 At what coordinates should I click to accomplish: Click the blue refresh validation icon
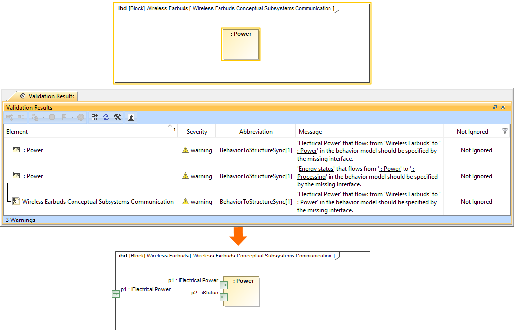click(106, 117)
